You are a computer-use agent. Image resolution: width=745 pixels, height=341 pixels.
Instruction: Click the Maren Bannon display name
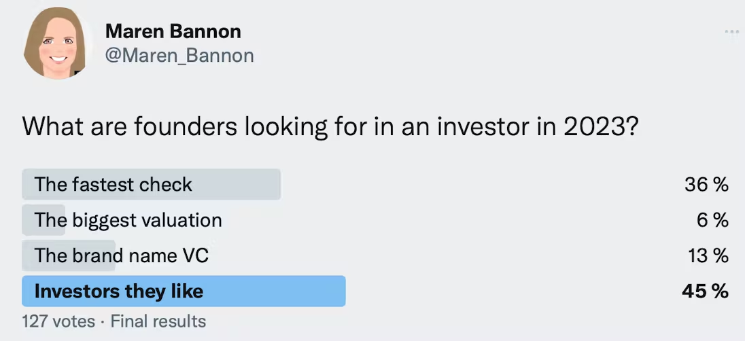coord(173,31)
